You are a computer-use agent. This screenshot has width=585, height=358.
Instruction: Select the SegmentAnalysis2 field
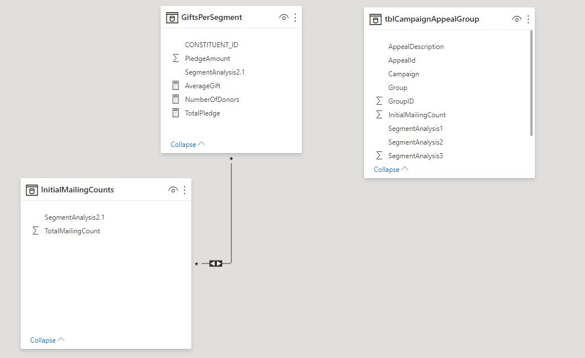tap(416, 142)
